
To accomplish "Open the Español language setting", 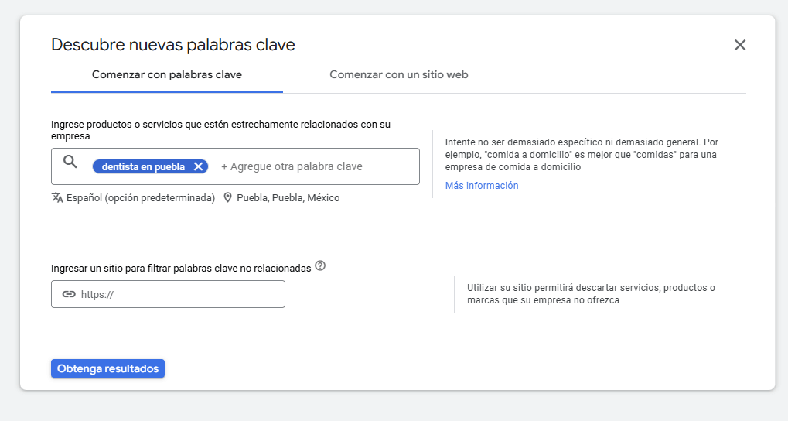I will click(x=140, y=197).
